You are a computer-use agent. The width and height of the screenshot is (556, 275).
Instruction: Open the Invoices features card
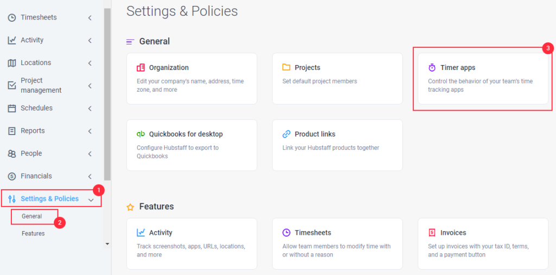tap(483, 244)
